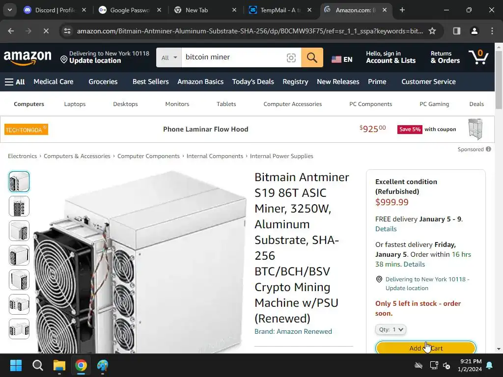Image resolution: width=503 pixels, height=377 pixels.
Task: Click the page vertical scrollbar
Action: click(499, 198)
